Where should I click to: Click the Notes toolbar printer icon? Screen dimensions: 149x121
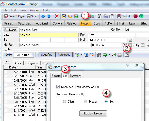tap(120, 55)
